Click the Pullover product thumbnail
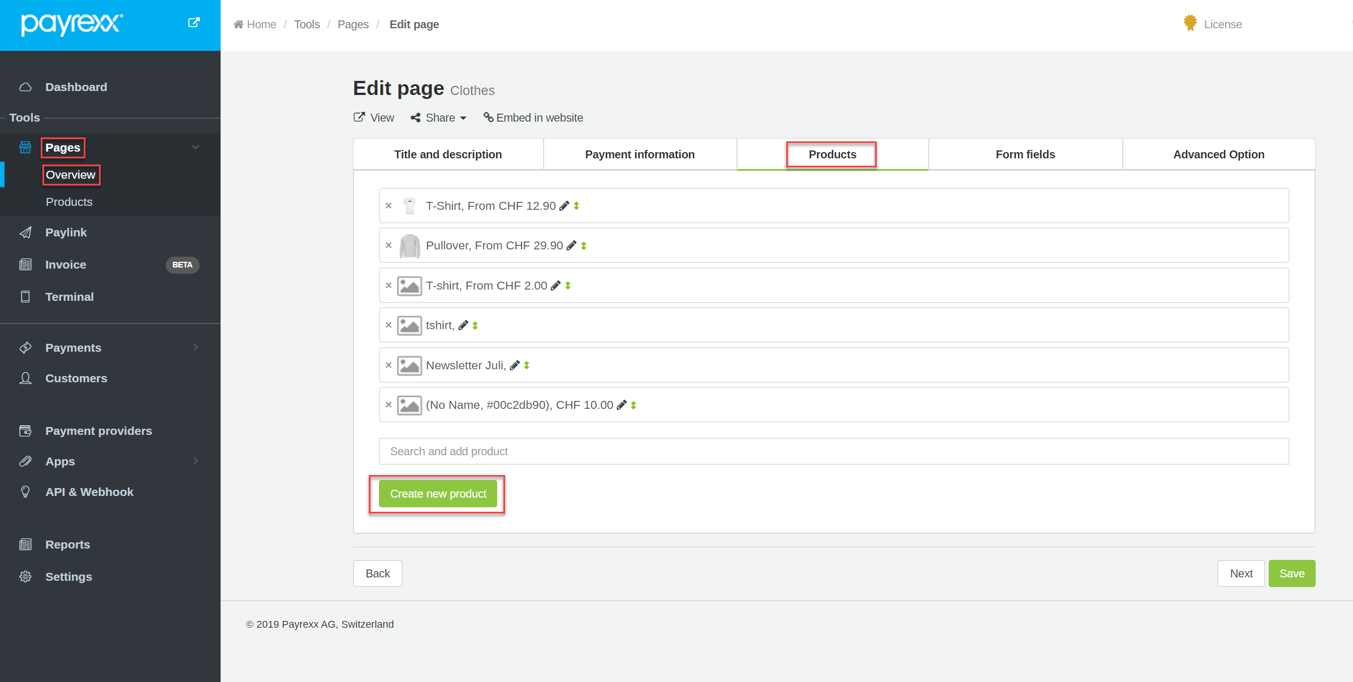Image resolution: width=1353 pixels, height=682 pixels. coord(410,246)
